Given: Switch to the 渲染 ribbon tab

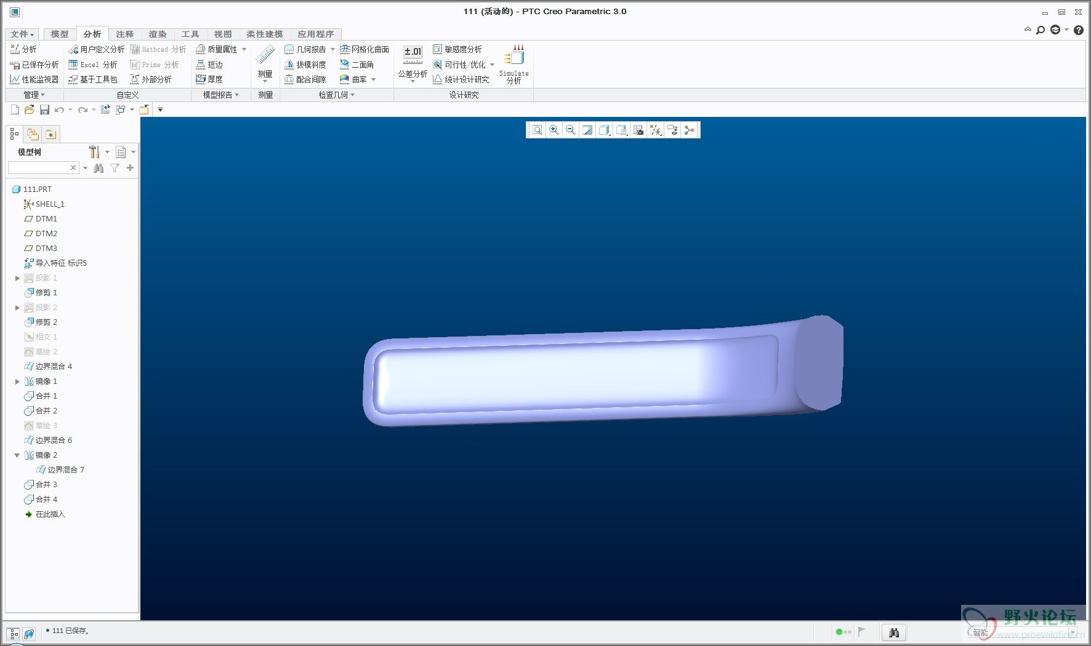Looking at the screenshot, I should (x=158, y=34).
